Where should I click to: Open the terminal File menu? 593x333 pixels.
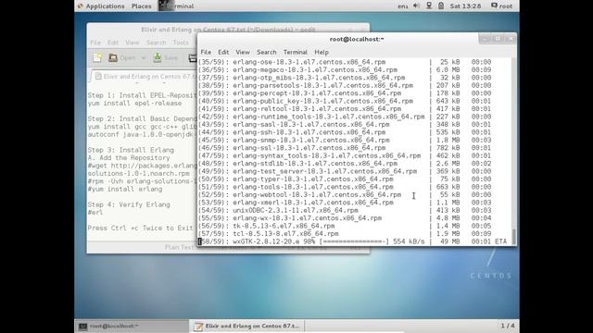[x=206, y=52]
